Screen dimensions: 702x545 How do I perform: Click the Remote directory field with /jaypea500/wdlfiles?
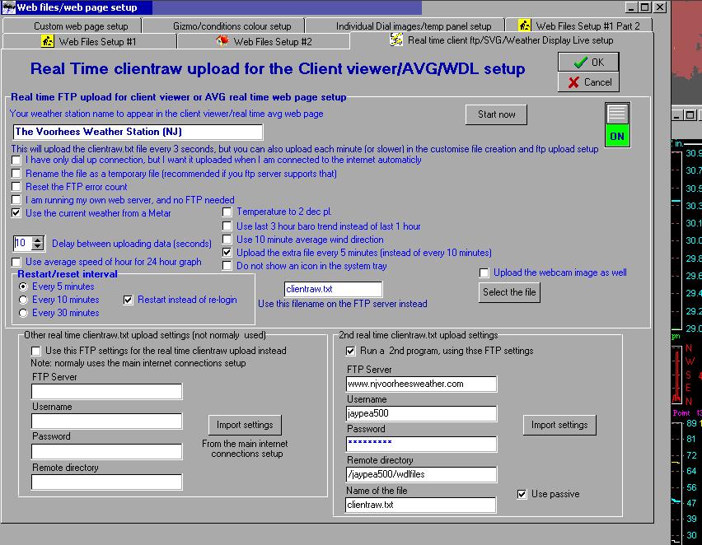tap(421, 474)
